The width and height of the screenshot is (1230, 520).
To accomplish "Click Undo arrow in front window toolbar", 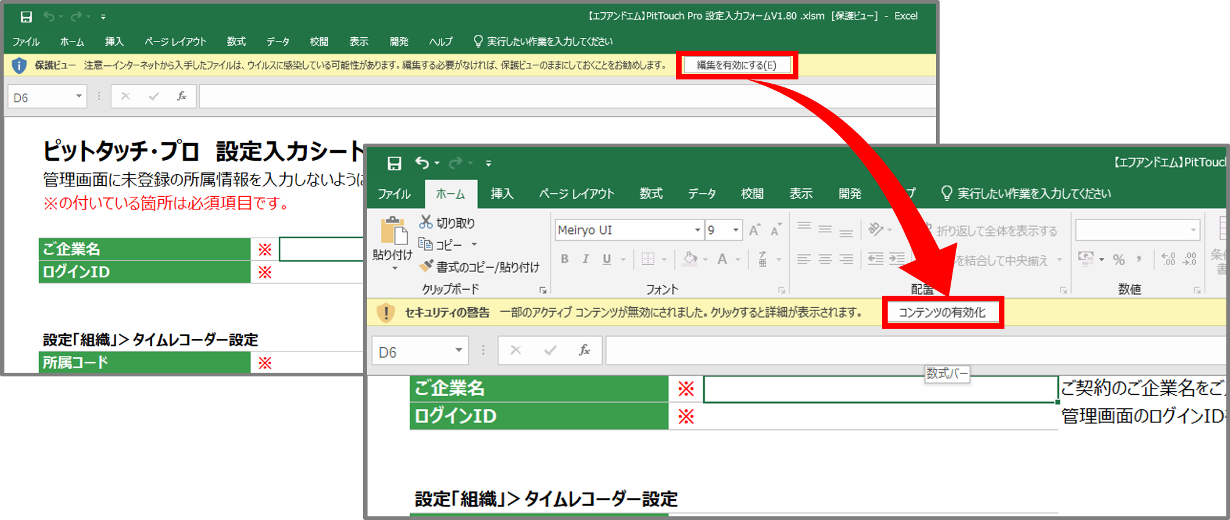I will click(x=422, y=163).
